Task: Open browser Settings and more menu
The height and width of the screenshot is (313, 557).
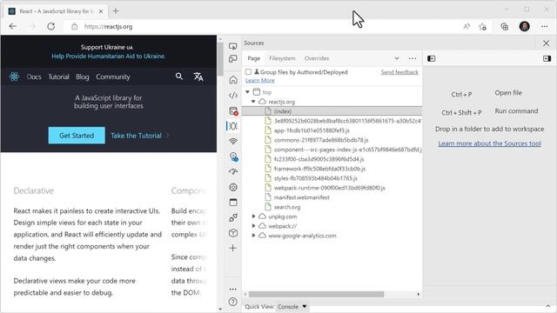Action: tap(544, 26)
